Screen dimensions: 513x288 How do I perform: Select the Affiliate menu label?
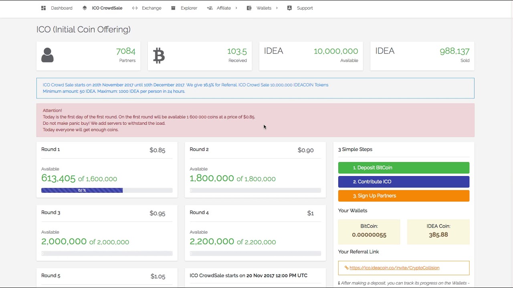click(x=224, y=8)
